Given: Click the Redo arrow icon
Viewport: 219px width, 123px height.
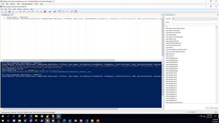Looking at the screenshot, I should coord(33,12).
